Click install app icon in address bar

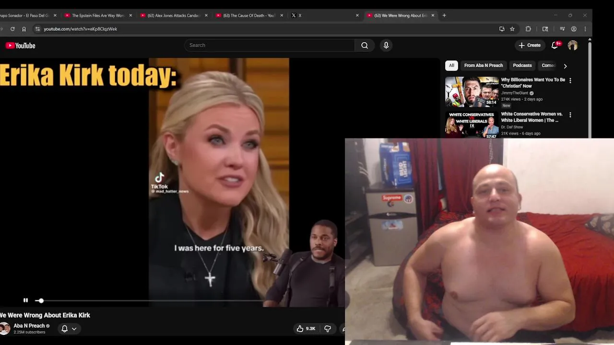pyautogui.click(x=502, y=29)
